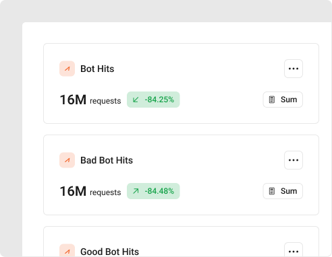Click the calculator icon in Bot Hits Sum button
This screenshot has height=257, width=332.
[x=272, y=100]
